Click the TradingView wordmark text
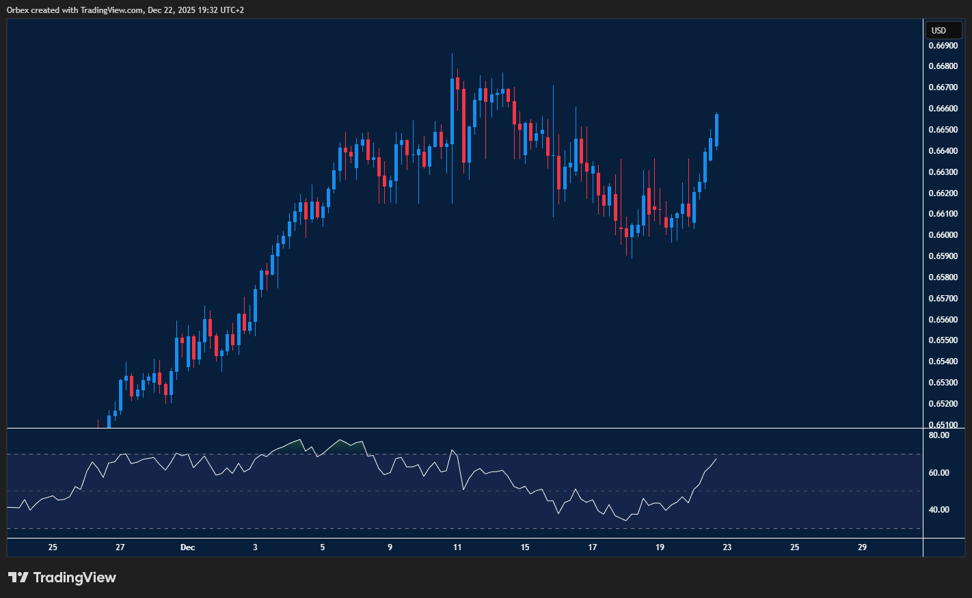This screenshot has height=598, width=972. pyautogui.click(x=75, y=577)
